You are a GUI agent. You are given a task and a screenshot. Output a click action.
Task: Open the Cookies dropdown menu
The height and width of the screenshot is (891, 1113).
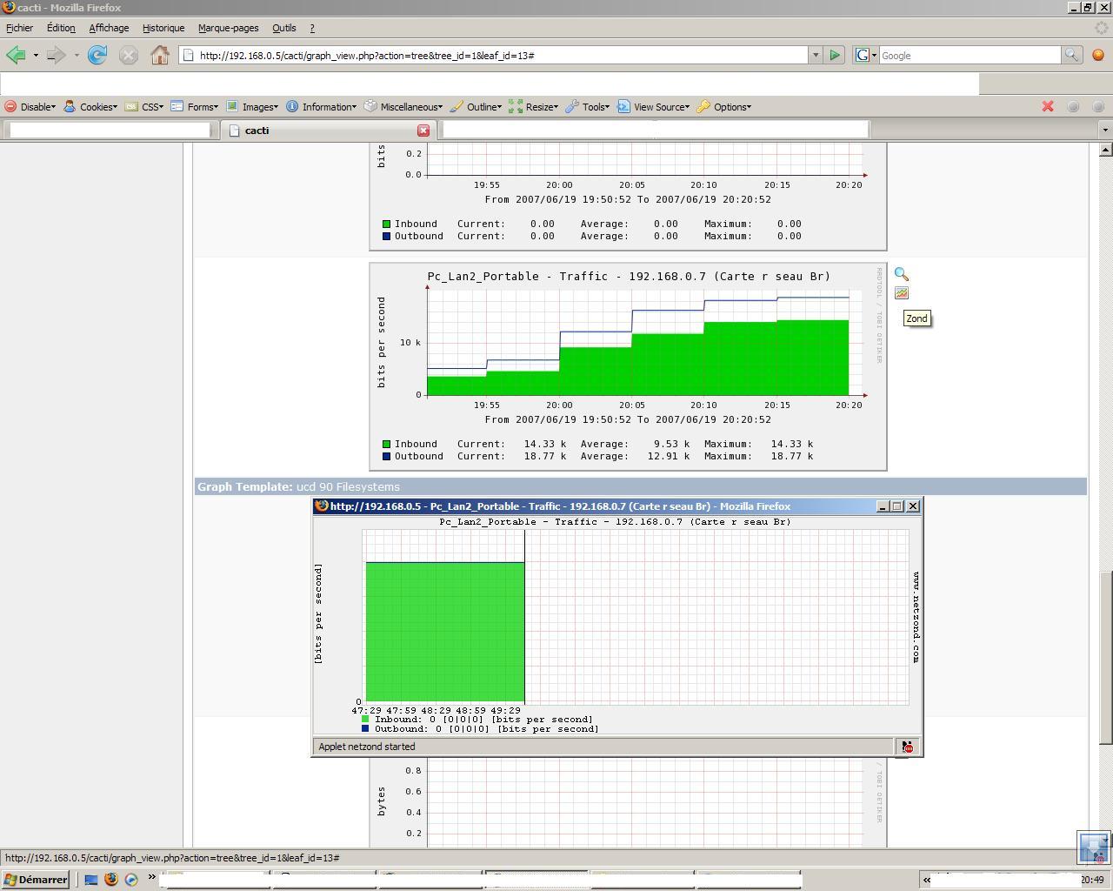click(90, 107)
